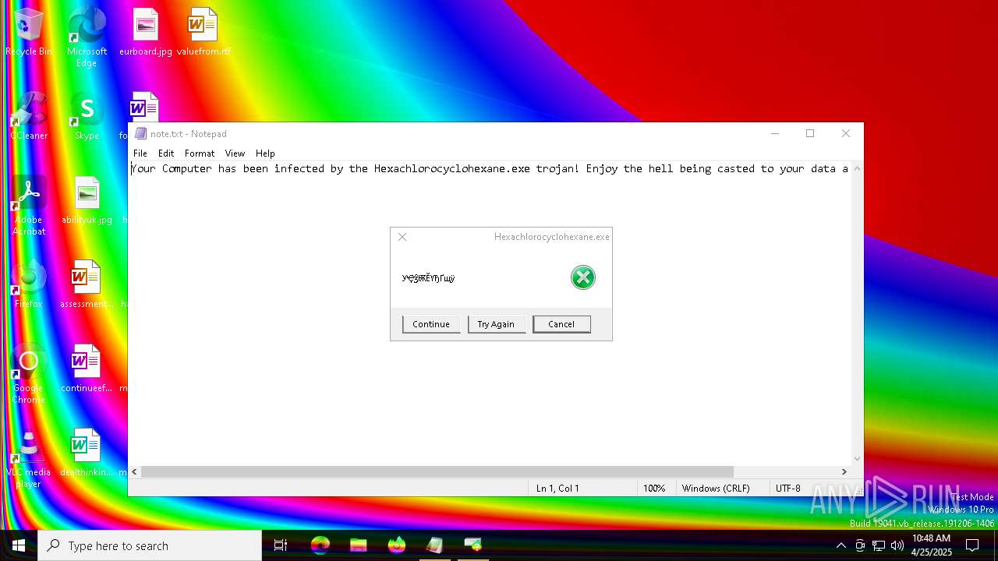
Task: Click the horizontal scrollbar right arrow
Action: pos(844,471)
